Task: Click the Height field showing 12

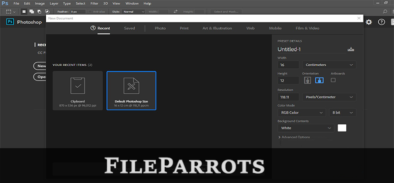Action: pos(288,80)
